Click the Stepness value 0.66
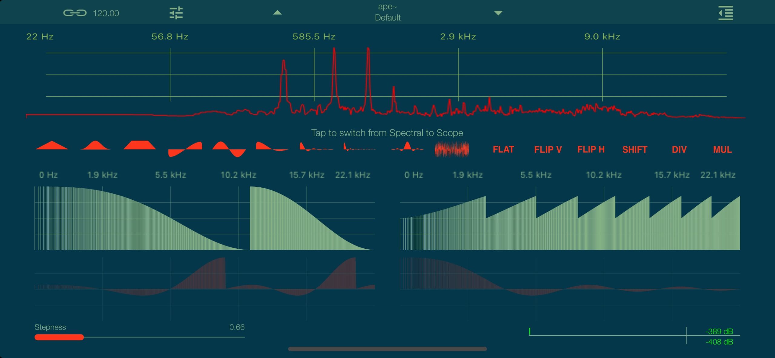775x358 pixels. (237, 327)
